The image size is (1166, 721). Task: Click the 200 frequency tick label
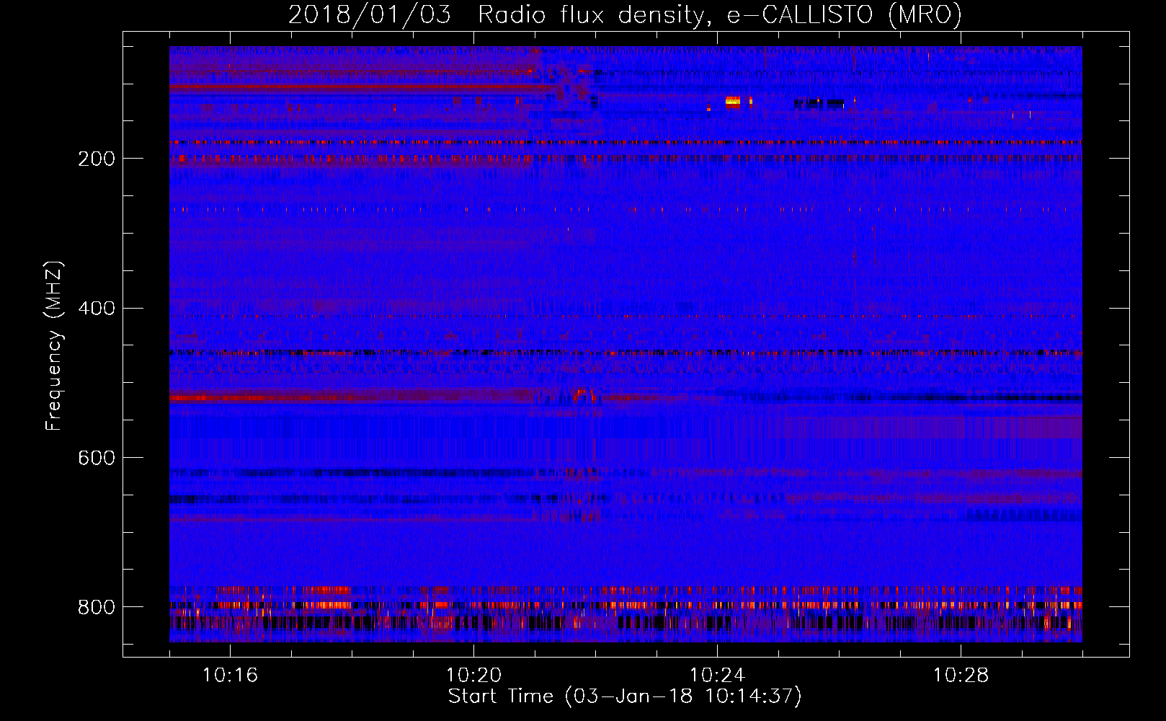pos(97,159)
